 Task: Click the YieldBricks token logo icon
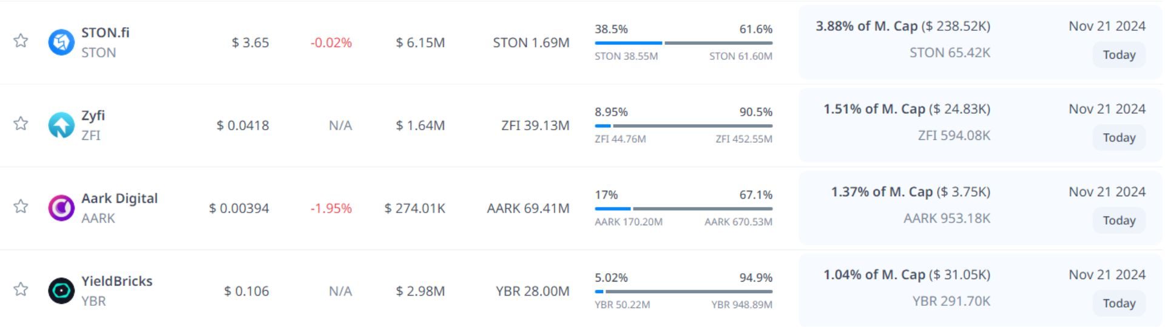61,291
